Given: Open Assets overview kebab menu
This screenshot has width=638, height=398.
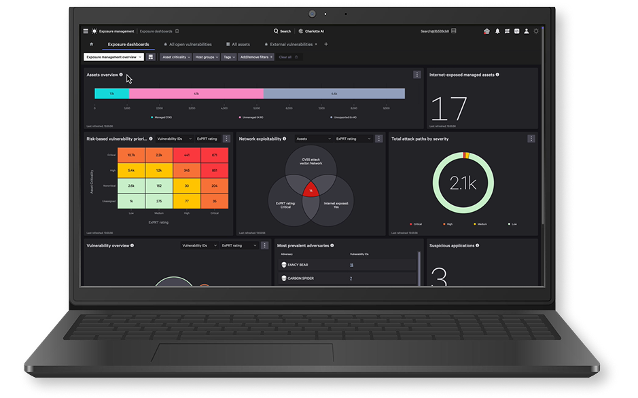Looking at the screenshot, I should (x=417, y=75).
